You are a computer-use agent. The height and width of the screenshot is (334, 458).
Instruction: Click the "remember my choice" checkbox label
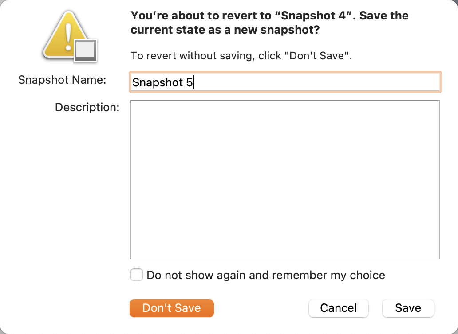(x=266, y=275)
